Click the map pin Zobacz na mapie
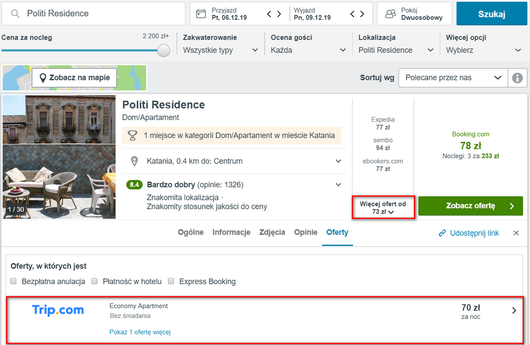 point(42,78)
